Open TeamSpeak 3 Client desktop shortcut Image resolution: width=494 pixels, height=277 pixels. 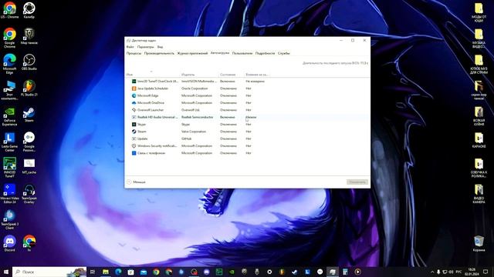coord(9,219)
